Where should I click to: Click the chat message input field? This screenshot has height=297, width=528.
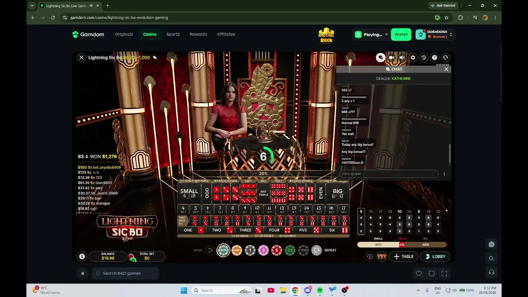pyautogui.click(x=389, y=174)
